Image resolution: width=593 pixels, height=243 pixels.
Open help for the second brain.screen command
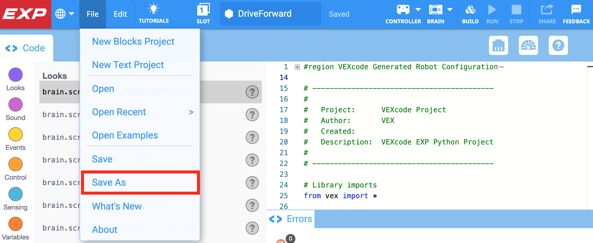click(x=252, y=115)
